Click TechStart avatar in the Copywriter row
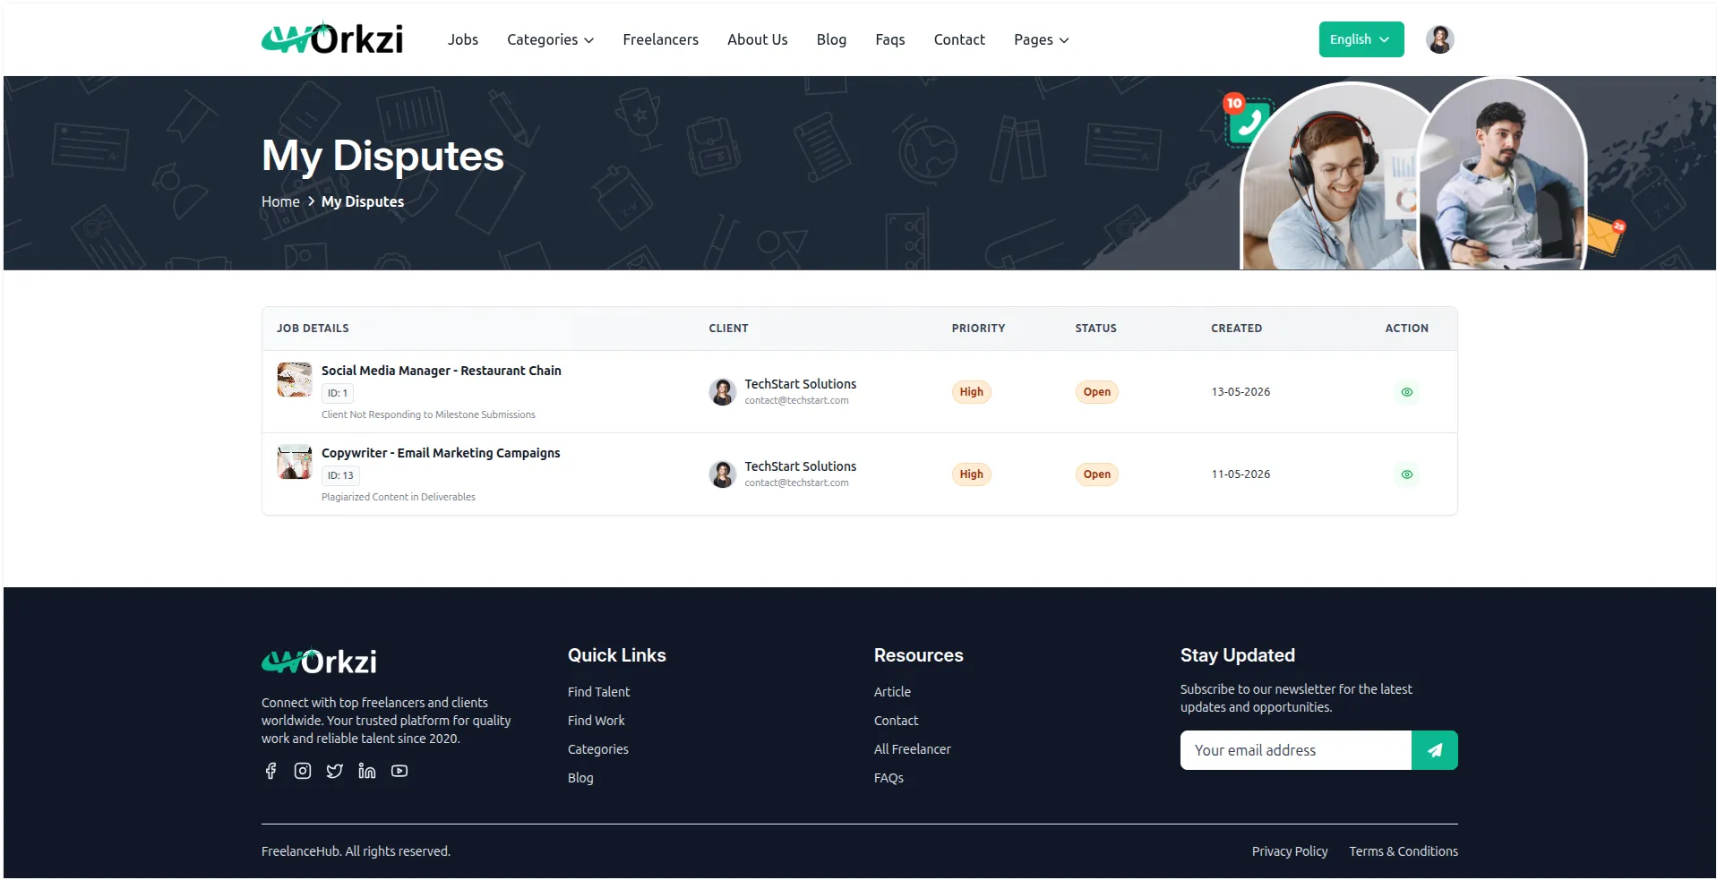This screenshot has width=1717, height=880. 722,474
